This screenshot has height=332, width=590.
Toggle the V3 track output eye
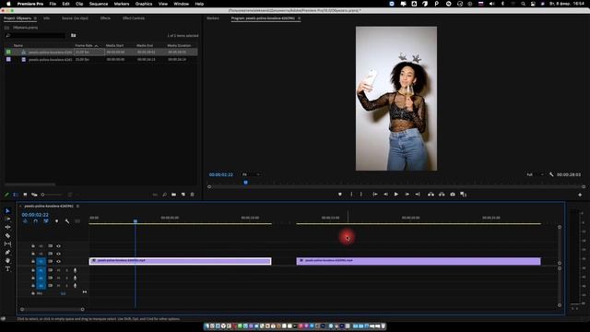coord(58,246)
